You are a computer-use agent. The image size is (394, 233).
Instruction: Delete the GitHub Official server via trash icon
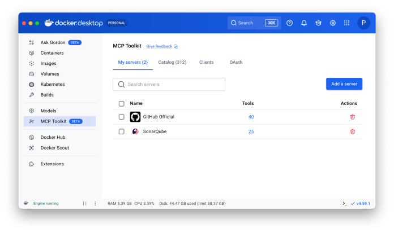point(352,117)
